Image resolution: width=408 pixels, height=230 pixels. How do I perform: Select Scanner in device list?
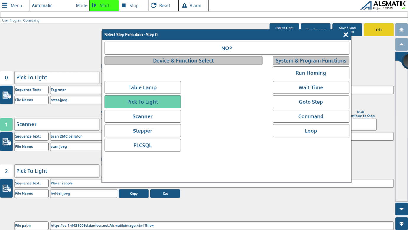coord(143,116)
